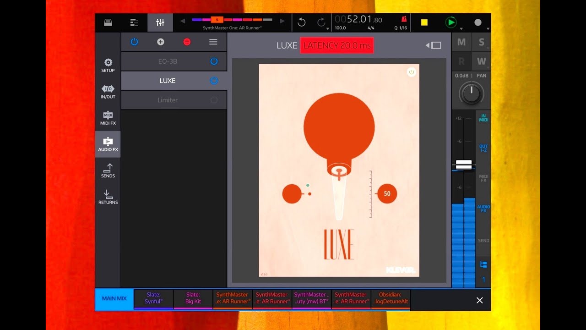Open the IN/OUT routing panel
586x330 pixels.
click(108, 92)
